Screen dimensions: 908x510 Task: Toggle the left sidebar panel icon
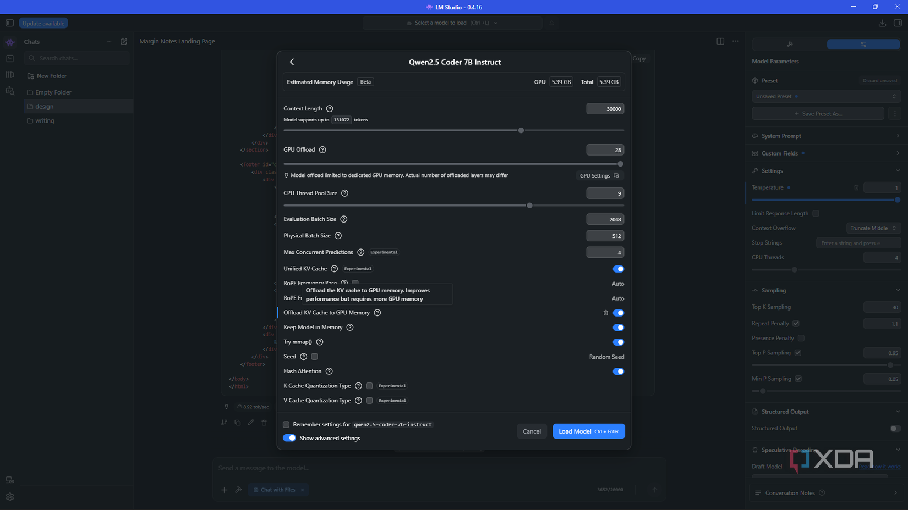coord(9,23)
